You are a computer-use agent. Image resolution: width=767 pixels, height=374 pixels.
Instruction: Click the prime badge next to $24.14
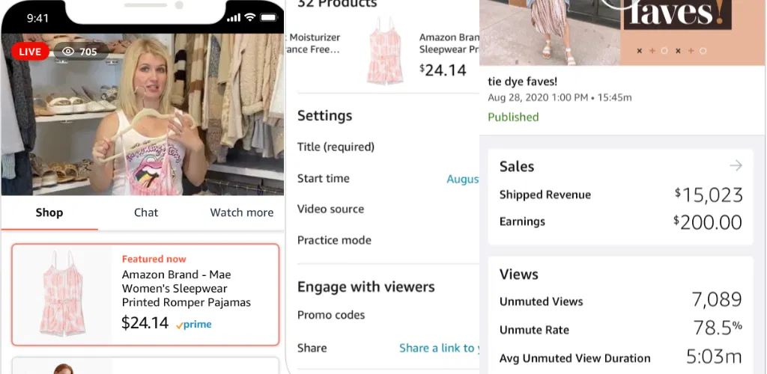click(x=194, y=325)
